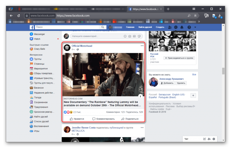Open Сохраненное in sidebar
The image size is (231, 148).
pyautogui.click(x=39, y=102)
